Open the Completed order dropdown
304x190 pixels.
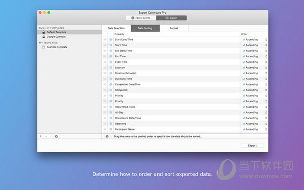pyautogui.click(x=255, y=90)
